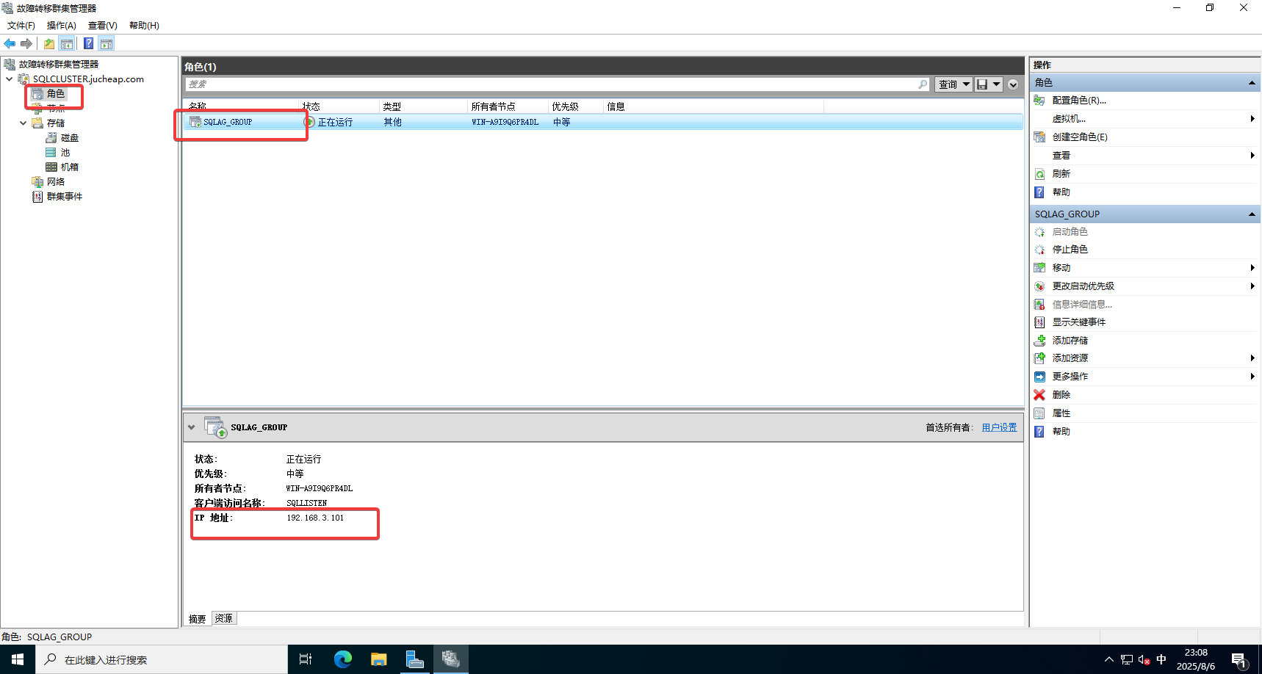Select 磁盘 under storage
Viewport: 1262px width, 674px height.
pyautogui.click(x=70, y=138)
